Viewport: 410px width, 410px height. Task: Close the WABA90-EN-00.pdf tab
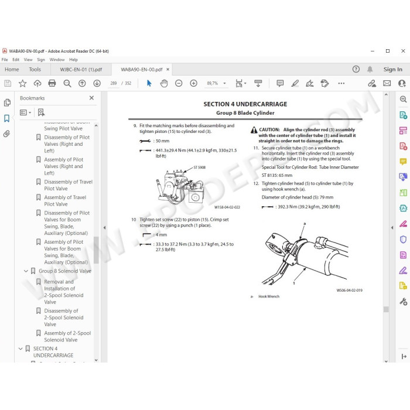tap(168, 70)
